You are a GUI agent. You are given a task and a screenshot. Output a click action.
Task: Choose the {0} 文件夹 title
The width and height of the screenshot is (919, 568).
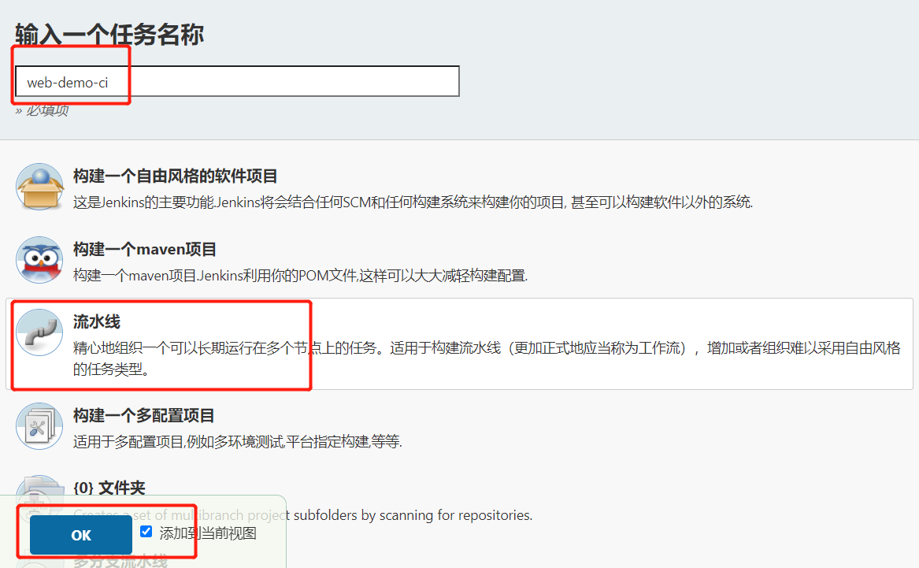tap(109, 488)
